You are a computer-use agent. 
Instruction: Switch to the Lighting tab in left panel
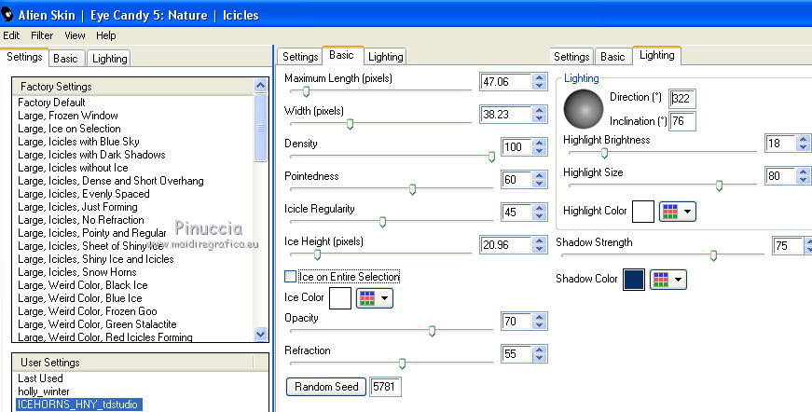coord(110,59)
